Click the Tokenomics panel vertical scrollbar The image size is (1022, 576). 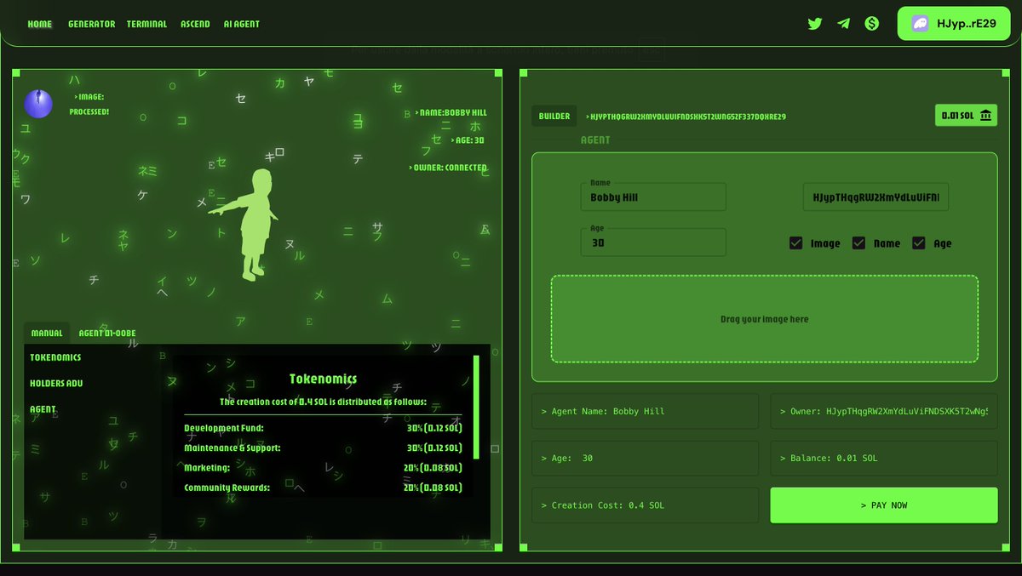[x=476, y=407]
